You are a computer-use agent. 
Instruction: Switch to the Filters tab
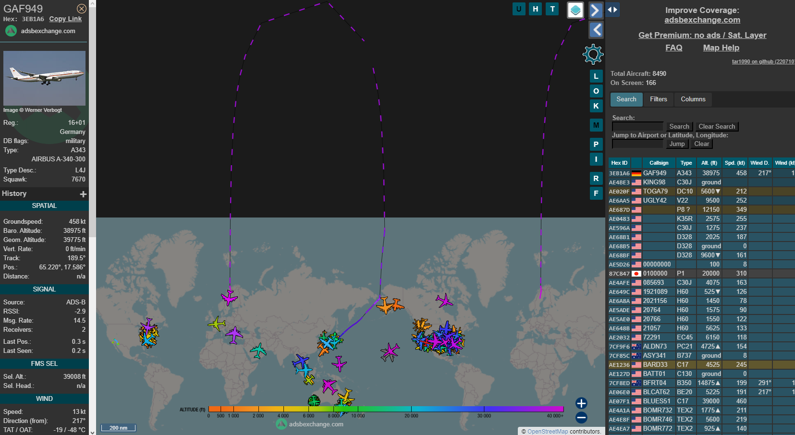pyautogui.click(x=659, y=99)
